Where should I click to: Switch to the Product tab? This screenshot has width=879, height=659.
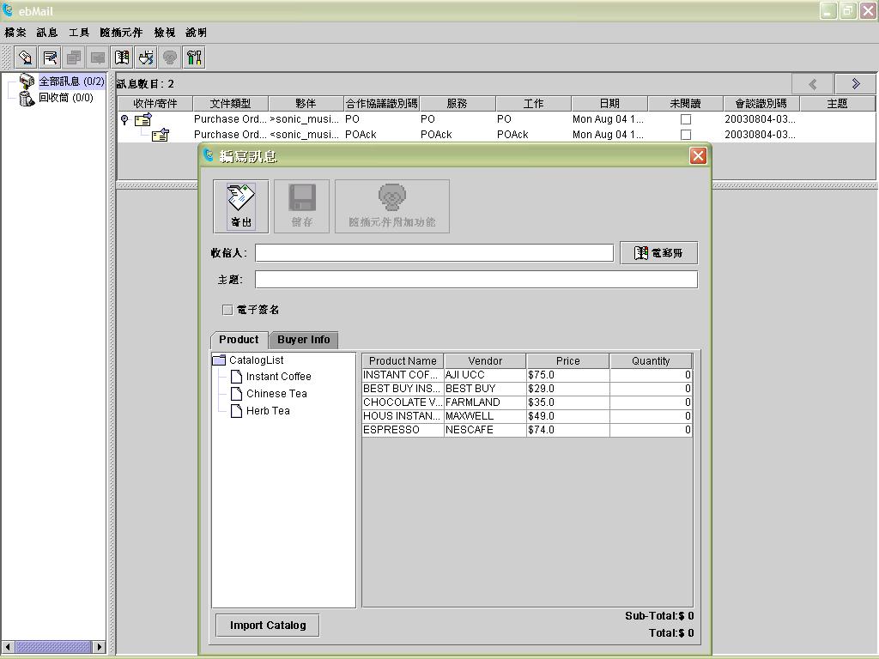click(239, 340)
